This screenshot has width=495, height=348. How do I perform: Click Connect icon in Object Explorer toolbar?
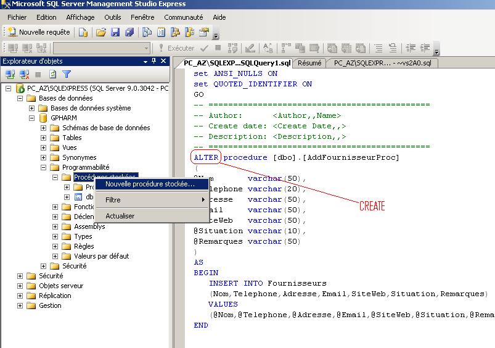tap(10, 74)
